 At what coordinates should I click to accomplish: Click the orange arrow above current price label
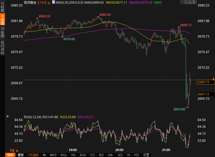pos(213,78)
